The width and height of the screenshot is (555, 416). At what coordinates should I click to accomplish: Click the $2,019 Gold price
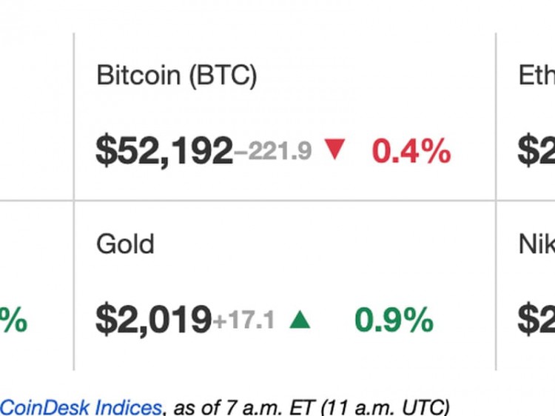tap(154, 320)
